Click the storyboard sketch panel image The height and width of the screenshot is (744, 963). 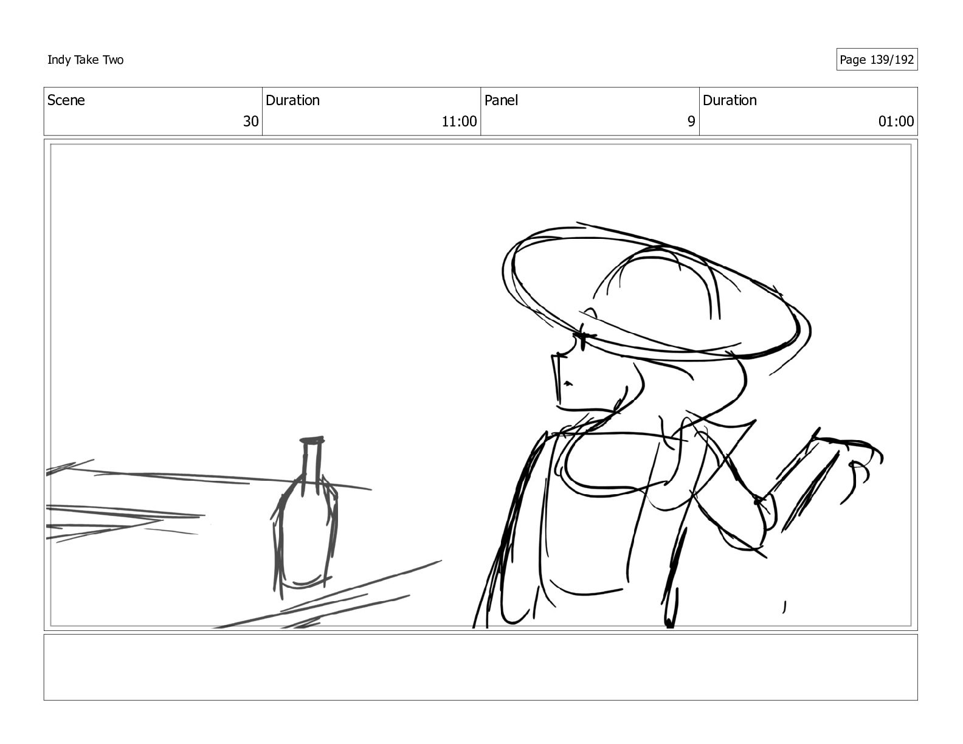[x=480, y=385]
